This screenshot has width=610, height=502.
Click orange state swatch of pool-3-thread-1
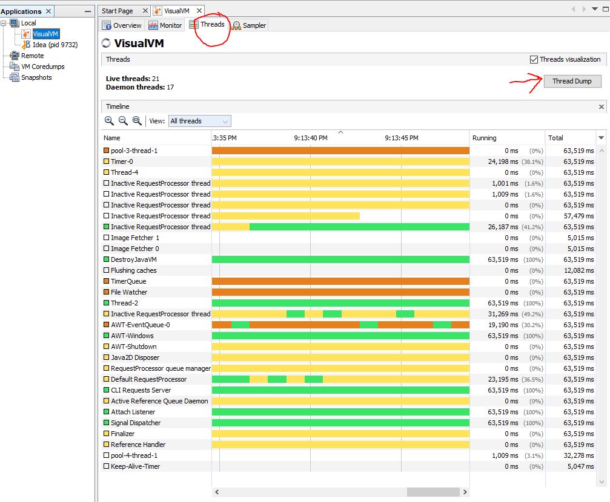tap(106, 151)
